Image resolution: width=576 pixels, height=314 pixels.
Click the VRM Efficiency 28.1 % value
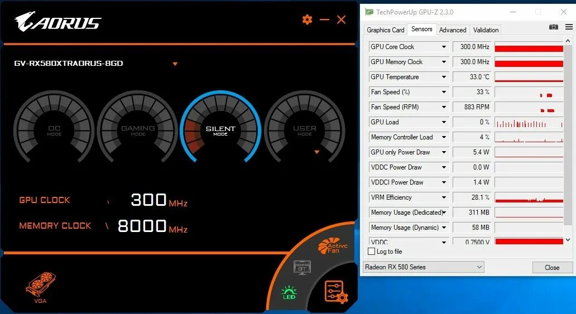(x=472, y=197)
